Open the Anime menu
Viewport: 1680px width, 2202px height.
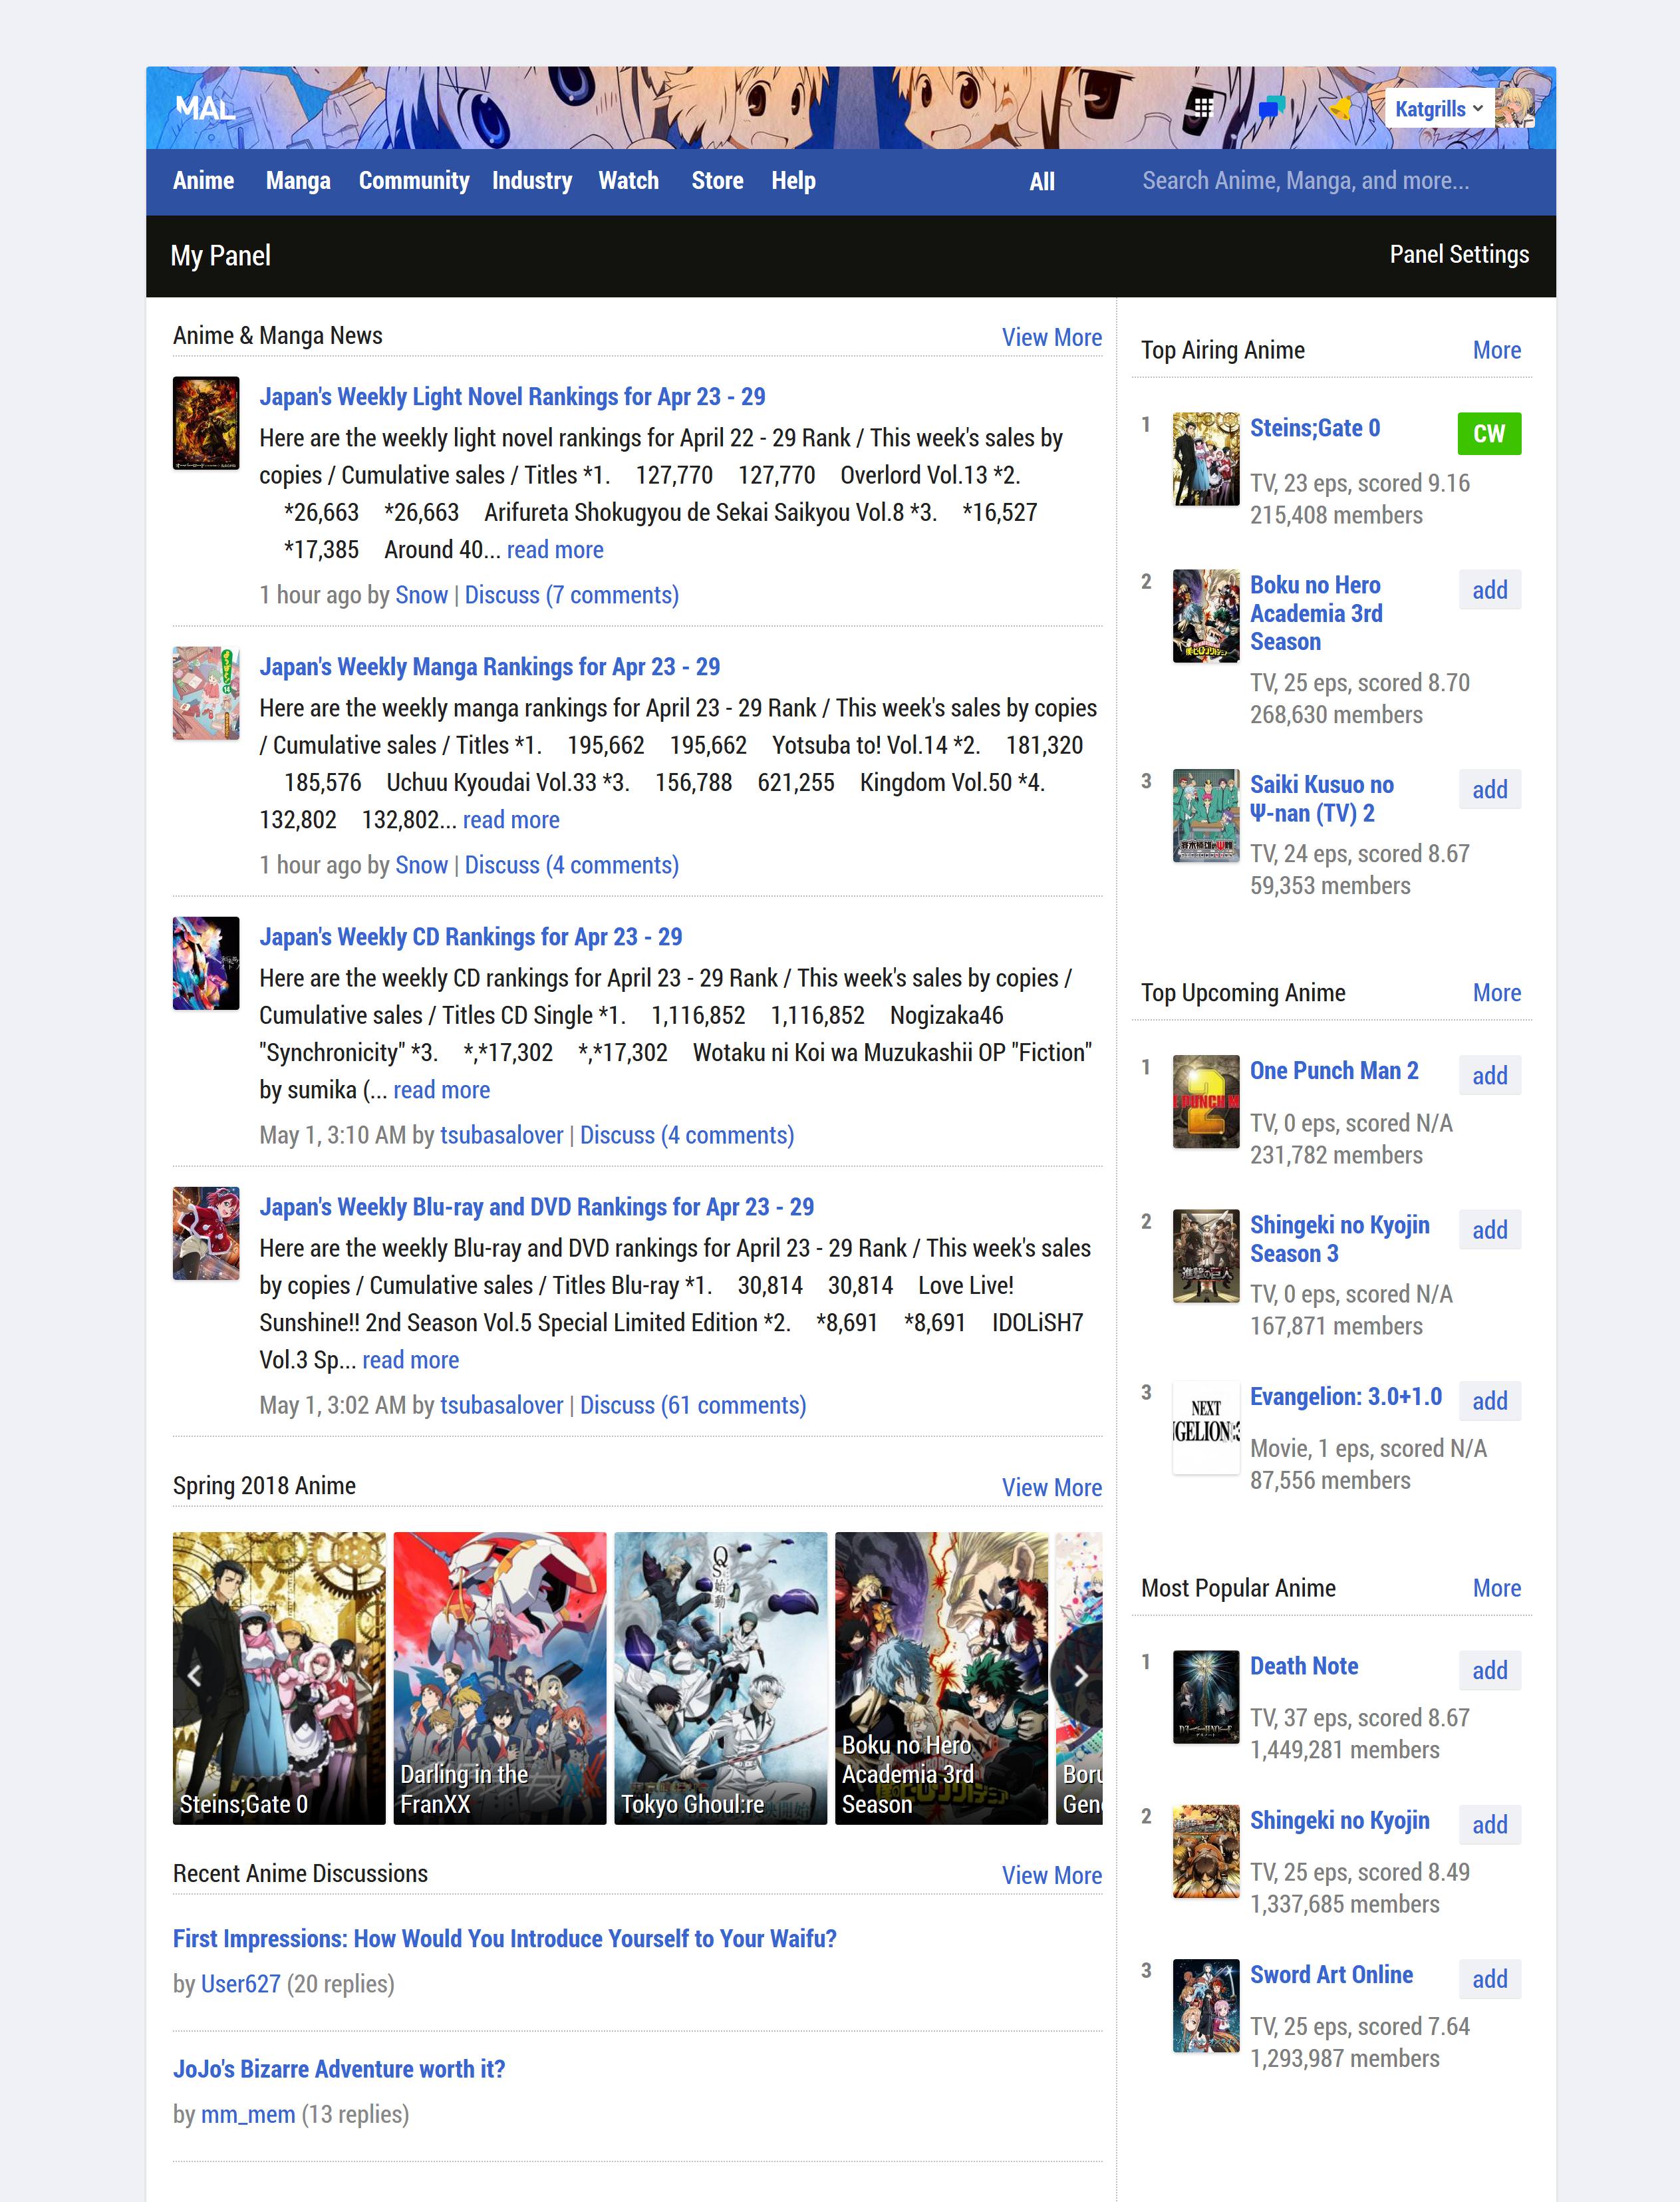tap(204, 181)
